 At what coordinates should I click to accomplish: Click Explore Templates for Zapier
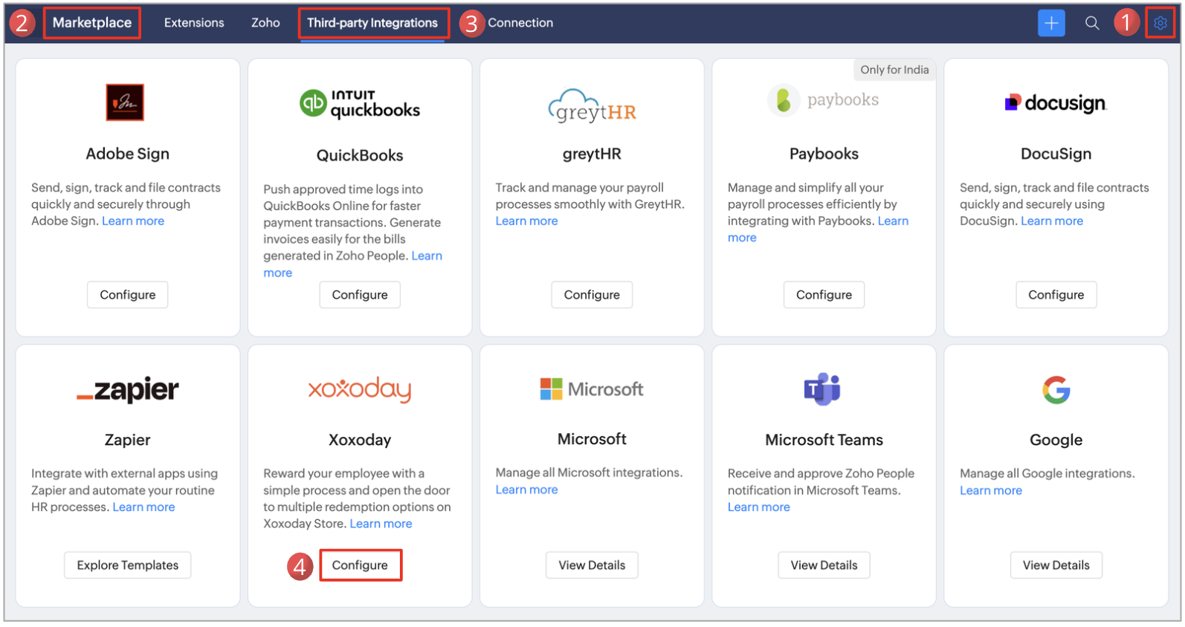(128, 565)
